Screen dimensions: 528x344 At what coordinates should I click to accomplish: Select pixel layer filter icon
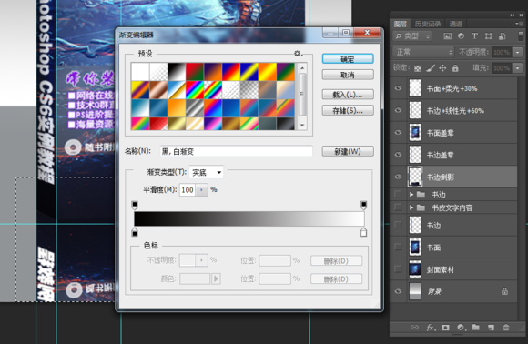tap(447, 36)
